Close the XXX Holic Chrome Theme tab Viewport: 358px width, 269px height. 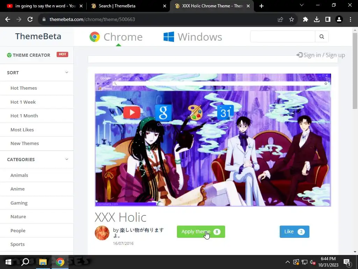click(249, 6)
